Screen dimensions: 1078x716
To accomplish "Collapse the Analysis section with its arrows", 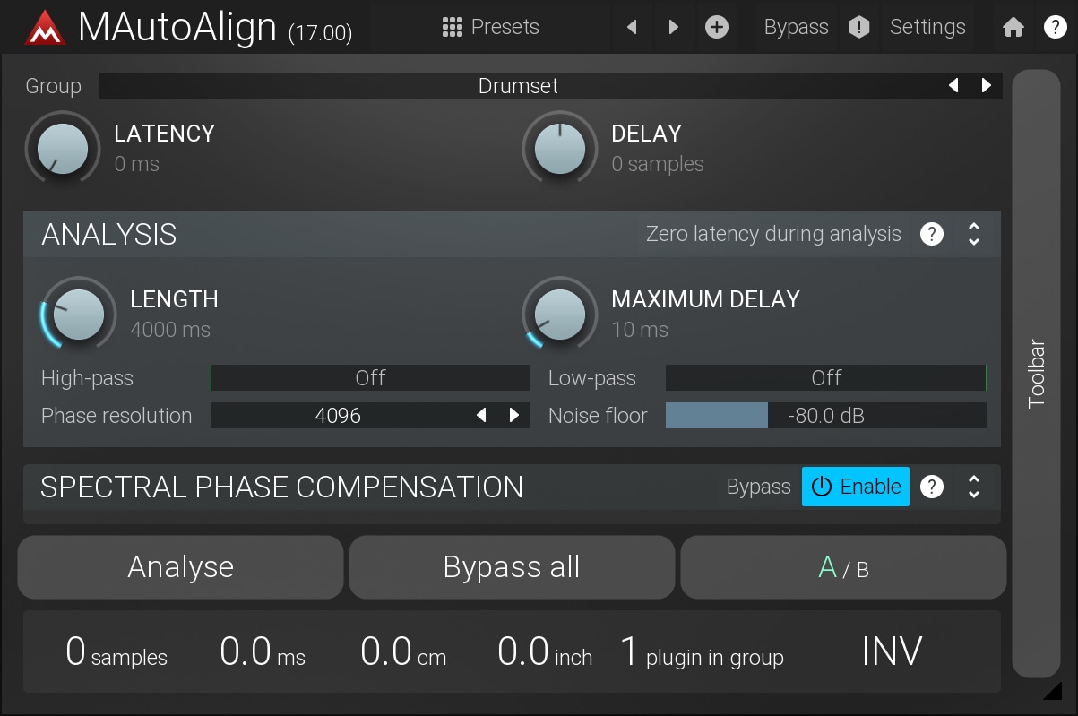I will pos(974,235).
